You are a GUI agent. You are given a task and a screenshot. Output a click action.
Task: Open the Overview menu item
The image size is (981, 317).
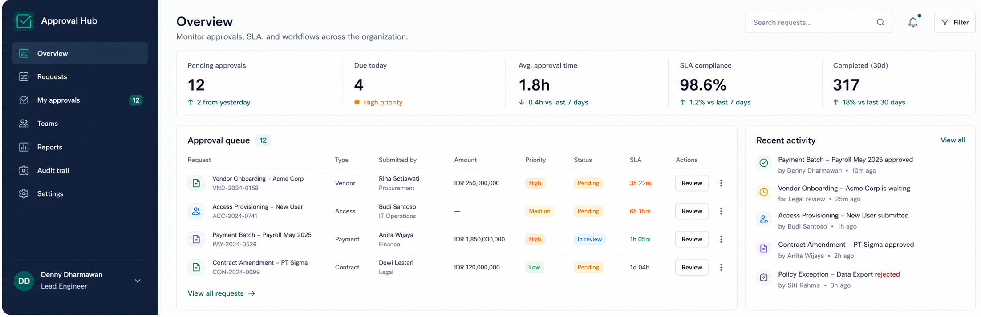pyautogui.click(x=80, y=53)
